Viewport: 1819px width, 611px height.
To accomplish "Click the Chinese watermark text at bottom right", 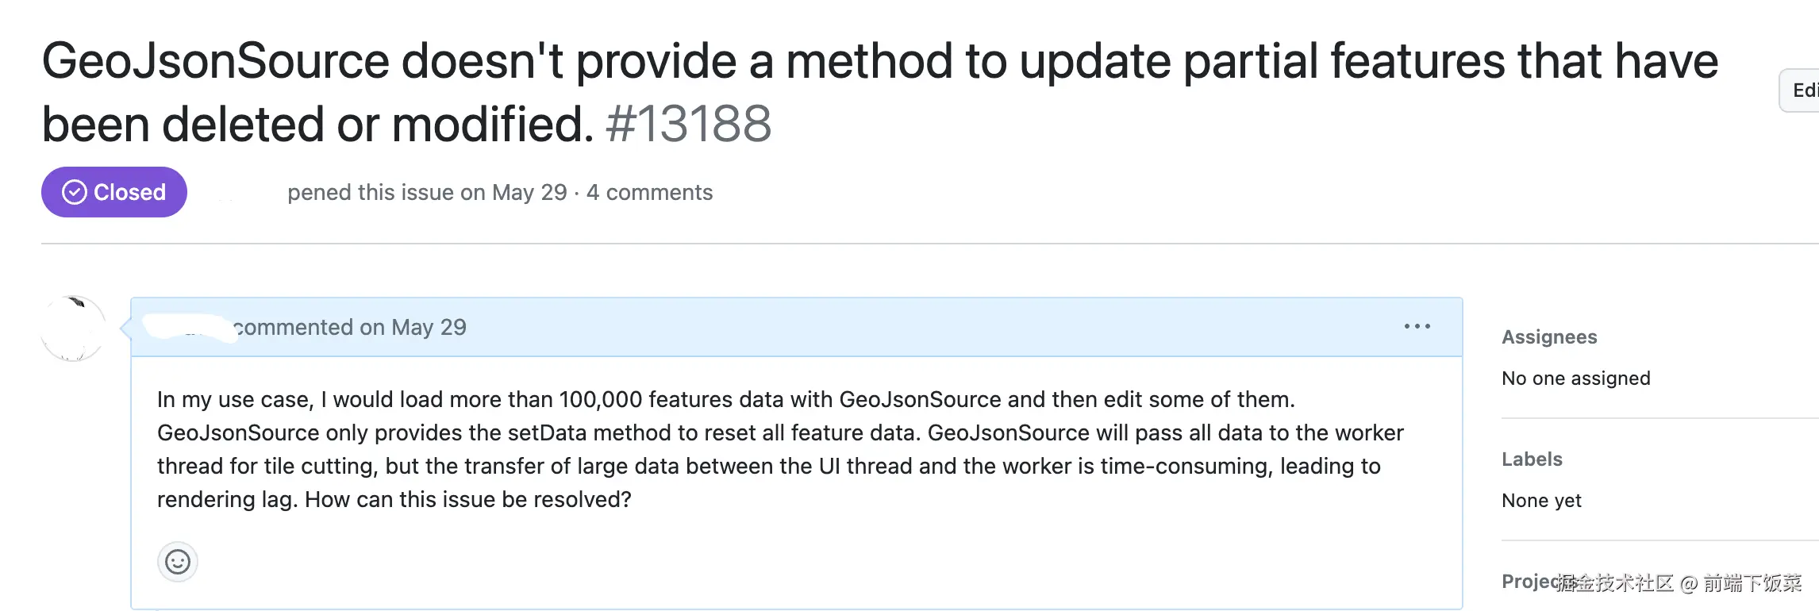I will 1679,583.
